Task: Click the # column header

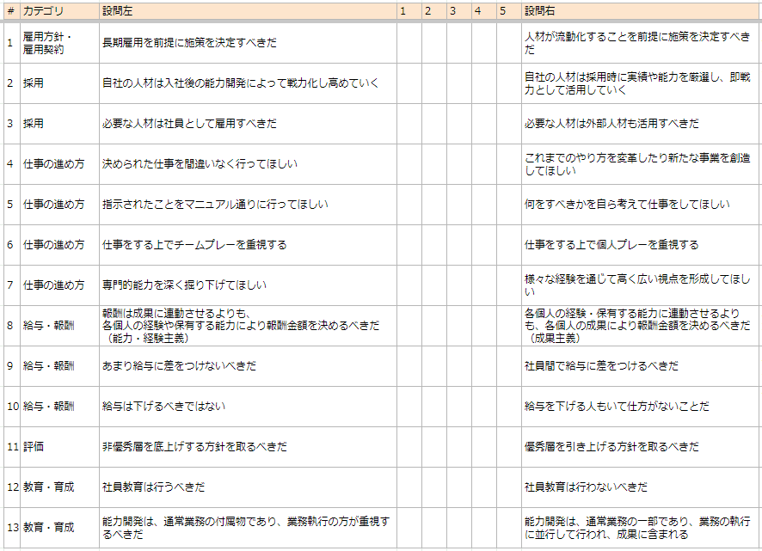Action: 12,11
